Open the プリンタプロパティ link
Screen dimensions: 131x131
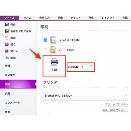pyautogui.click(x=117, y=104)
